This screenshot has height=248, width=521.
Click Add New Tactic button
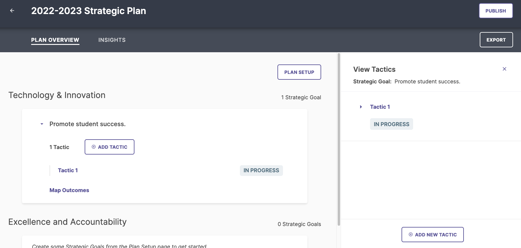point(432,235)
